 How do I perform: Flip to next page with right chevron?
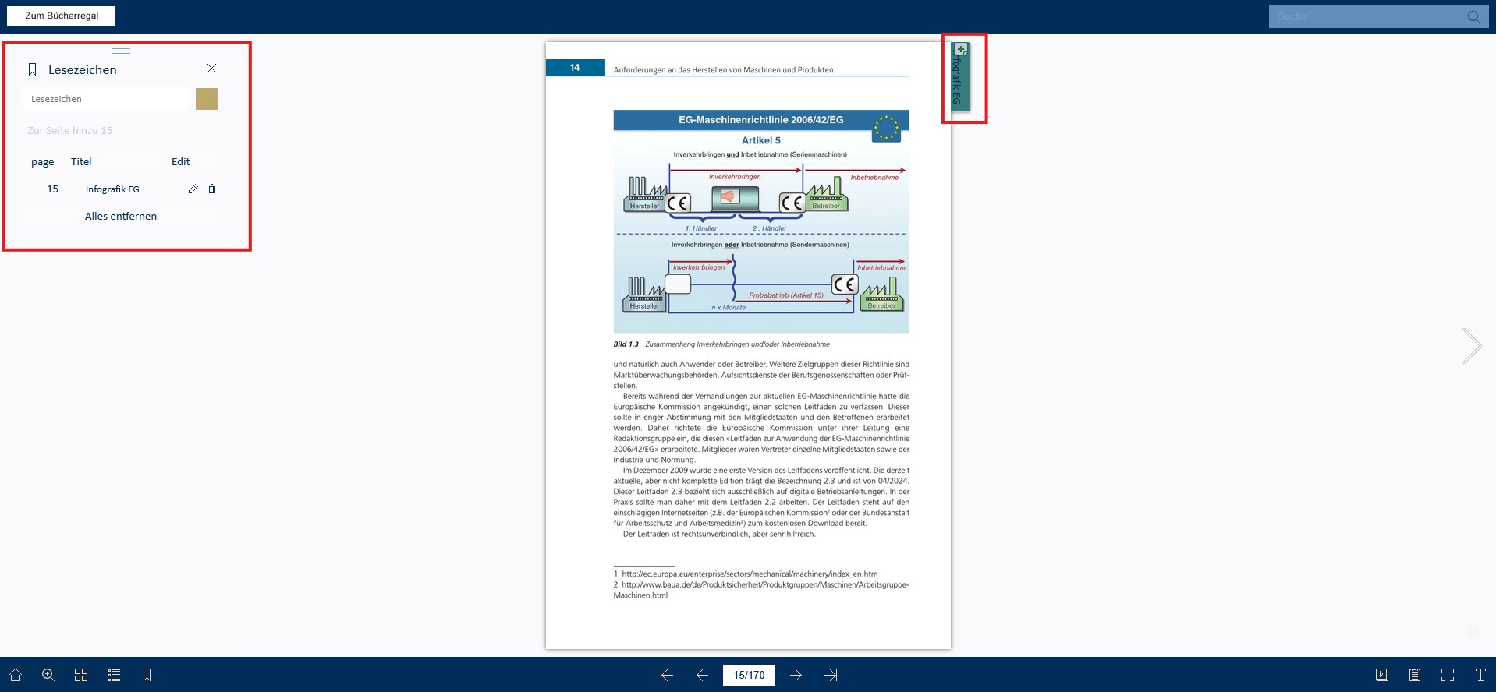(x=1471, y=346)
